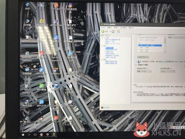Open the Settings gear on the taskbar
Image resolution: width=185 pixels, height=139 pixels.
[x=48, y=135]
